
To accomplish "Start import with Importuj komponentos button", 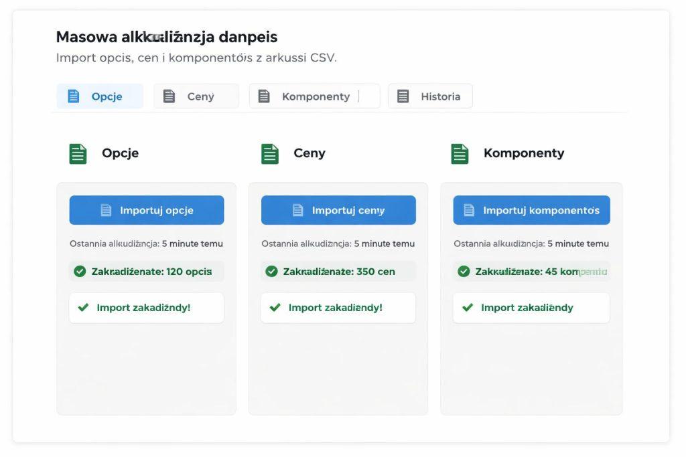I will point(531,210).
